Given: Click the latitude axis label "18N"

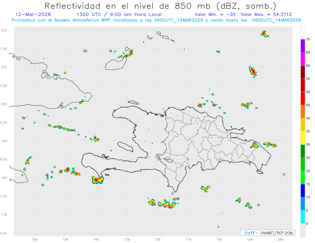Looking at the screenshot, I should [4, 178].
